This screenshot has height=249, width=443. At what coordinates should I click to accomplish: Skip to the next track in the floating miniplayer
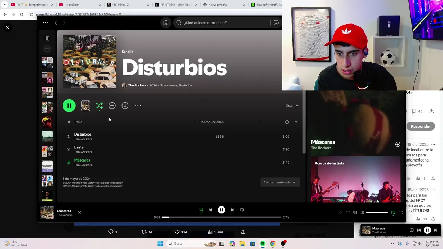click(436, 230)
